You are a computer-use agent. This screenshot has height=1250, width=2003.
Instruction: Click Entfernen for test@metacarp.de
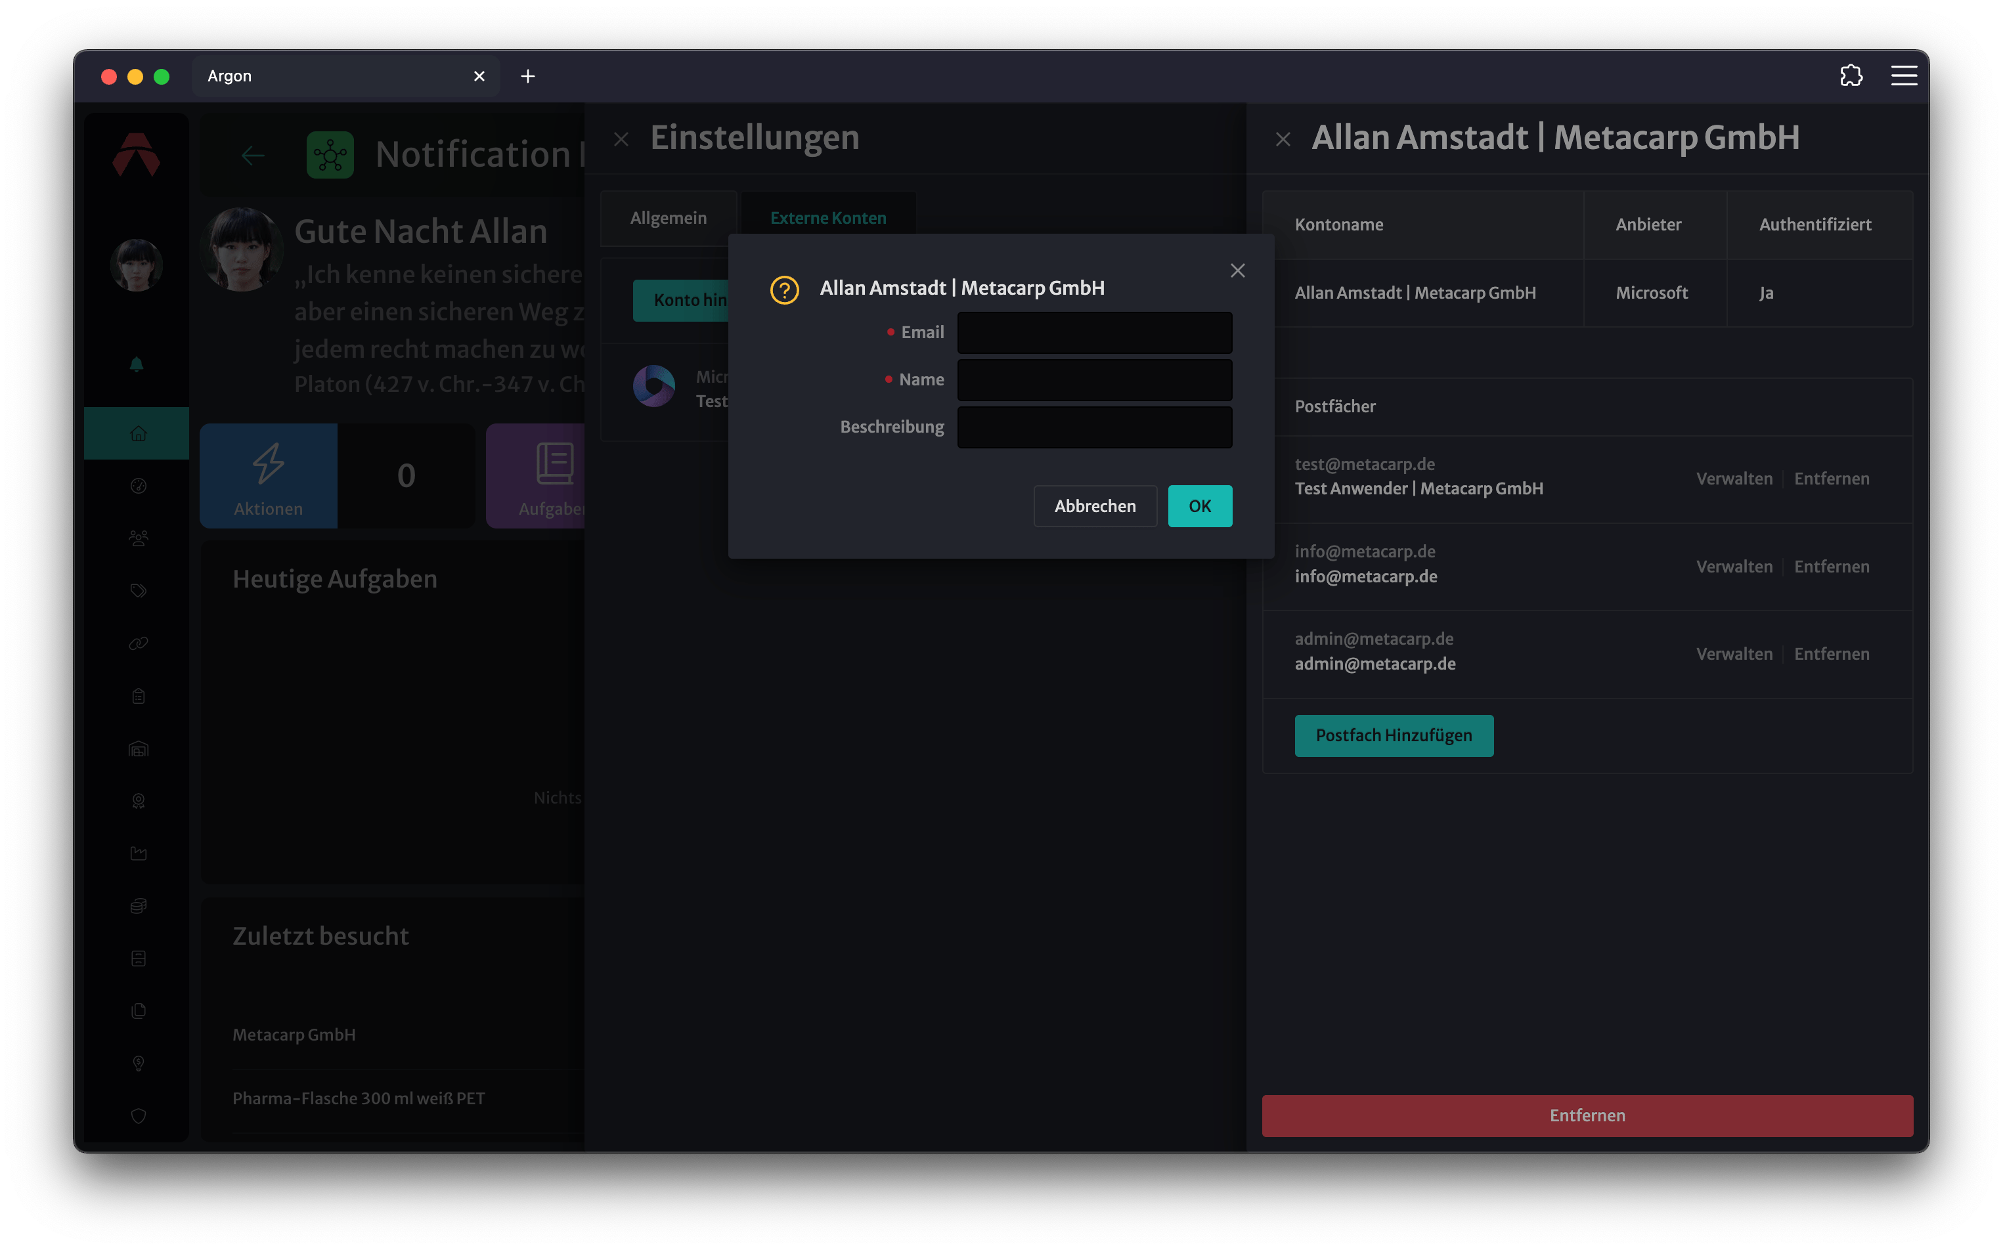[x=1831, y=479]
